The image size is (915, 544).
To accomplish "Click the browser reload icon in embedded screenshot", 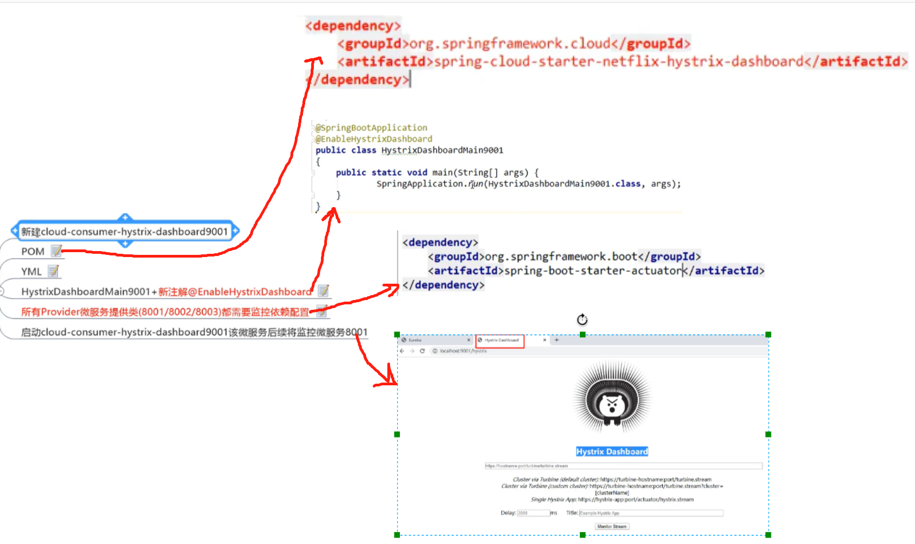I will [x=422, y=351].
